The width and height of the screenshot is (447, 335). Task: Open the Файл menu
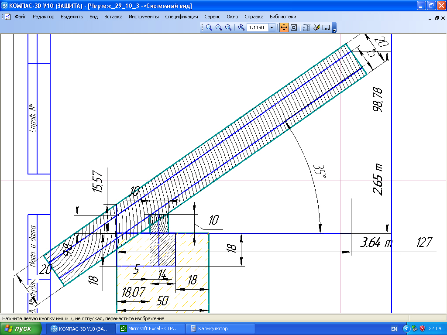(x=21, y=17)
